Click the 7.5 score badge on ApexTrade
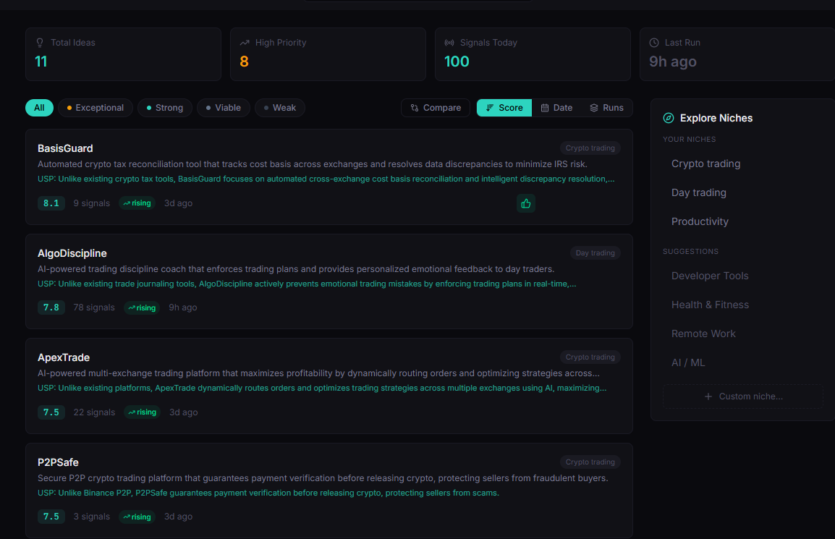 51,412
